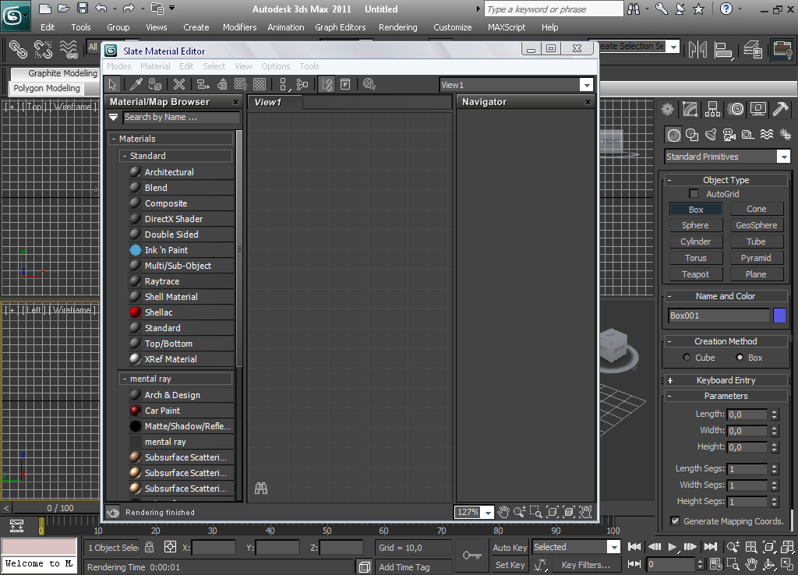
Task: Toggle absolute/offset transform type-in mode
Action: [x=170, y=547]
